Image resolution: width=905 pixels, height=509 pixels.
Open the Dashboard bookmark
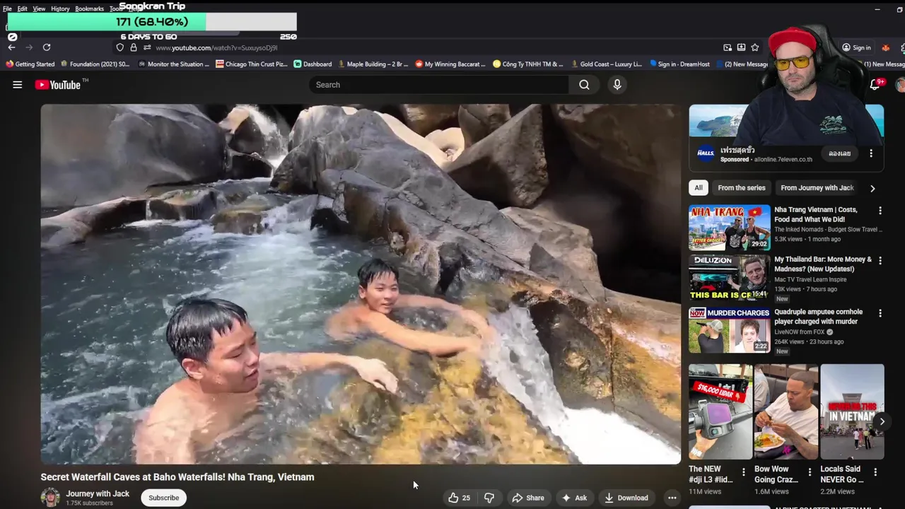coord(313,64)
